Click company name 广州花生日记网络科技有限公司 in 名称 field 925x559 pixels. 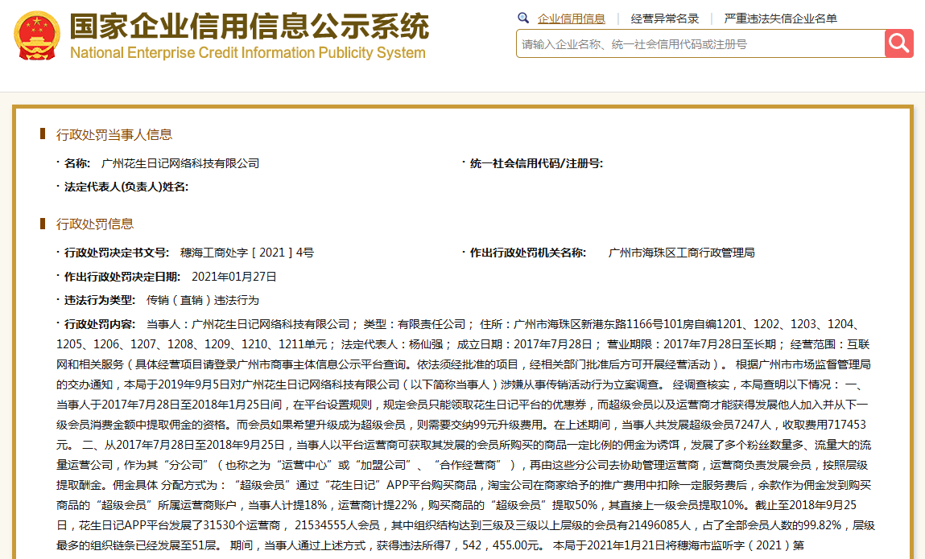pyautogui.click(x=180, y=163)
